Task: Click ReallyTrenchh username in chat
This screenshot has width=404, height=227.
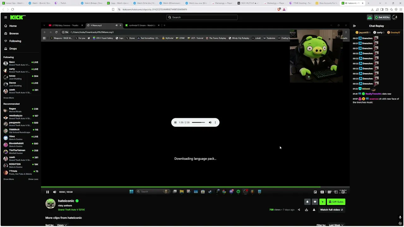Action: point(373,94)
